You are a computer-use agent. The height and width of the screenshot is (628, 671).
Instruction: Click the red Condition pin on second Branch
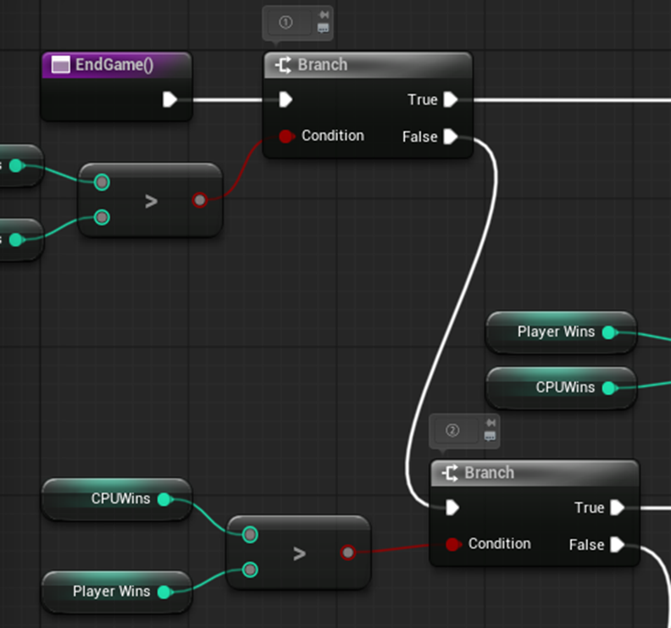(x=453, y=544)
